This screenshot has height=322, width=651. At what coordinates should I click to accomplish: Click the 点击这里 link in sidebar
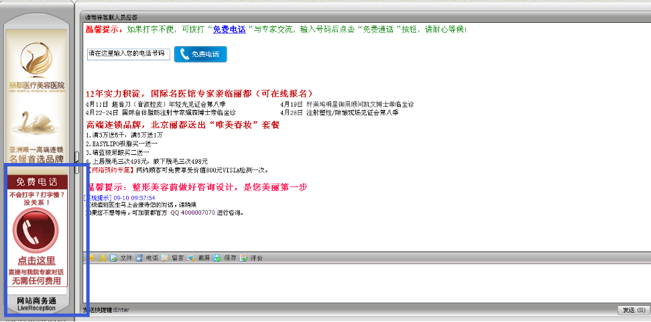tap(36, 260)
